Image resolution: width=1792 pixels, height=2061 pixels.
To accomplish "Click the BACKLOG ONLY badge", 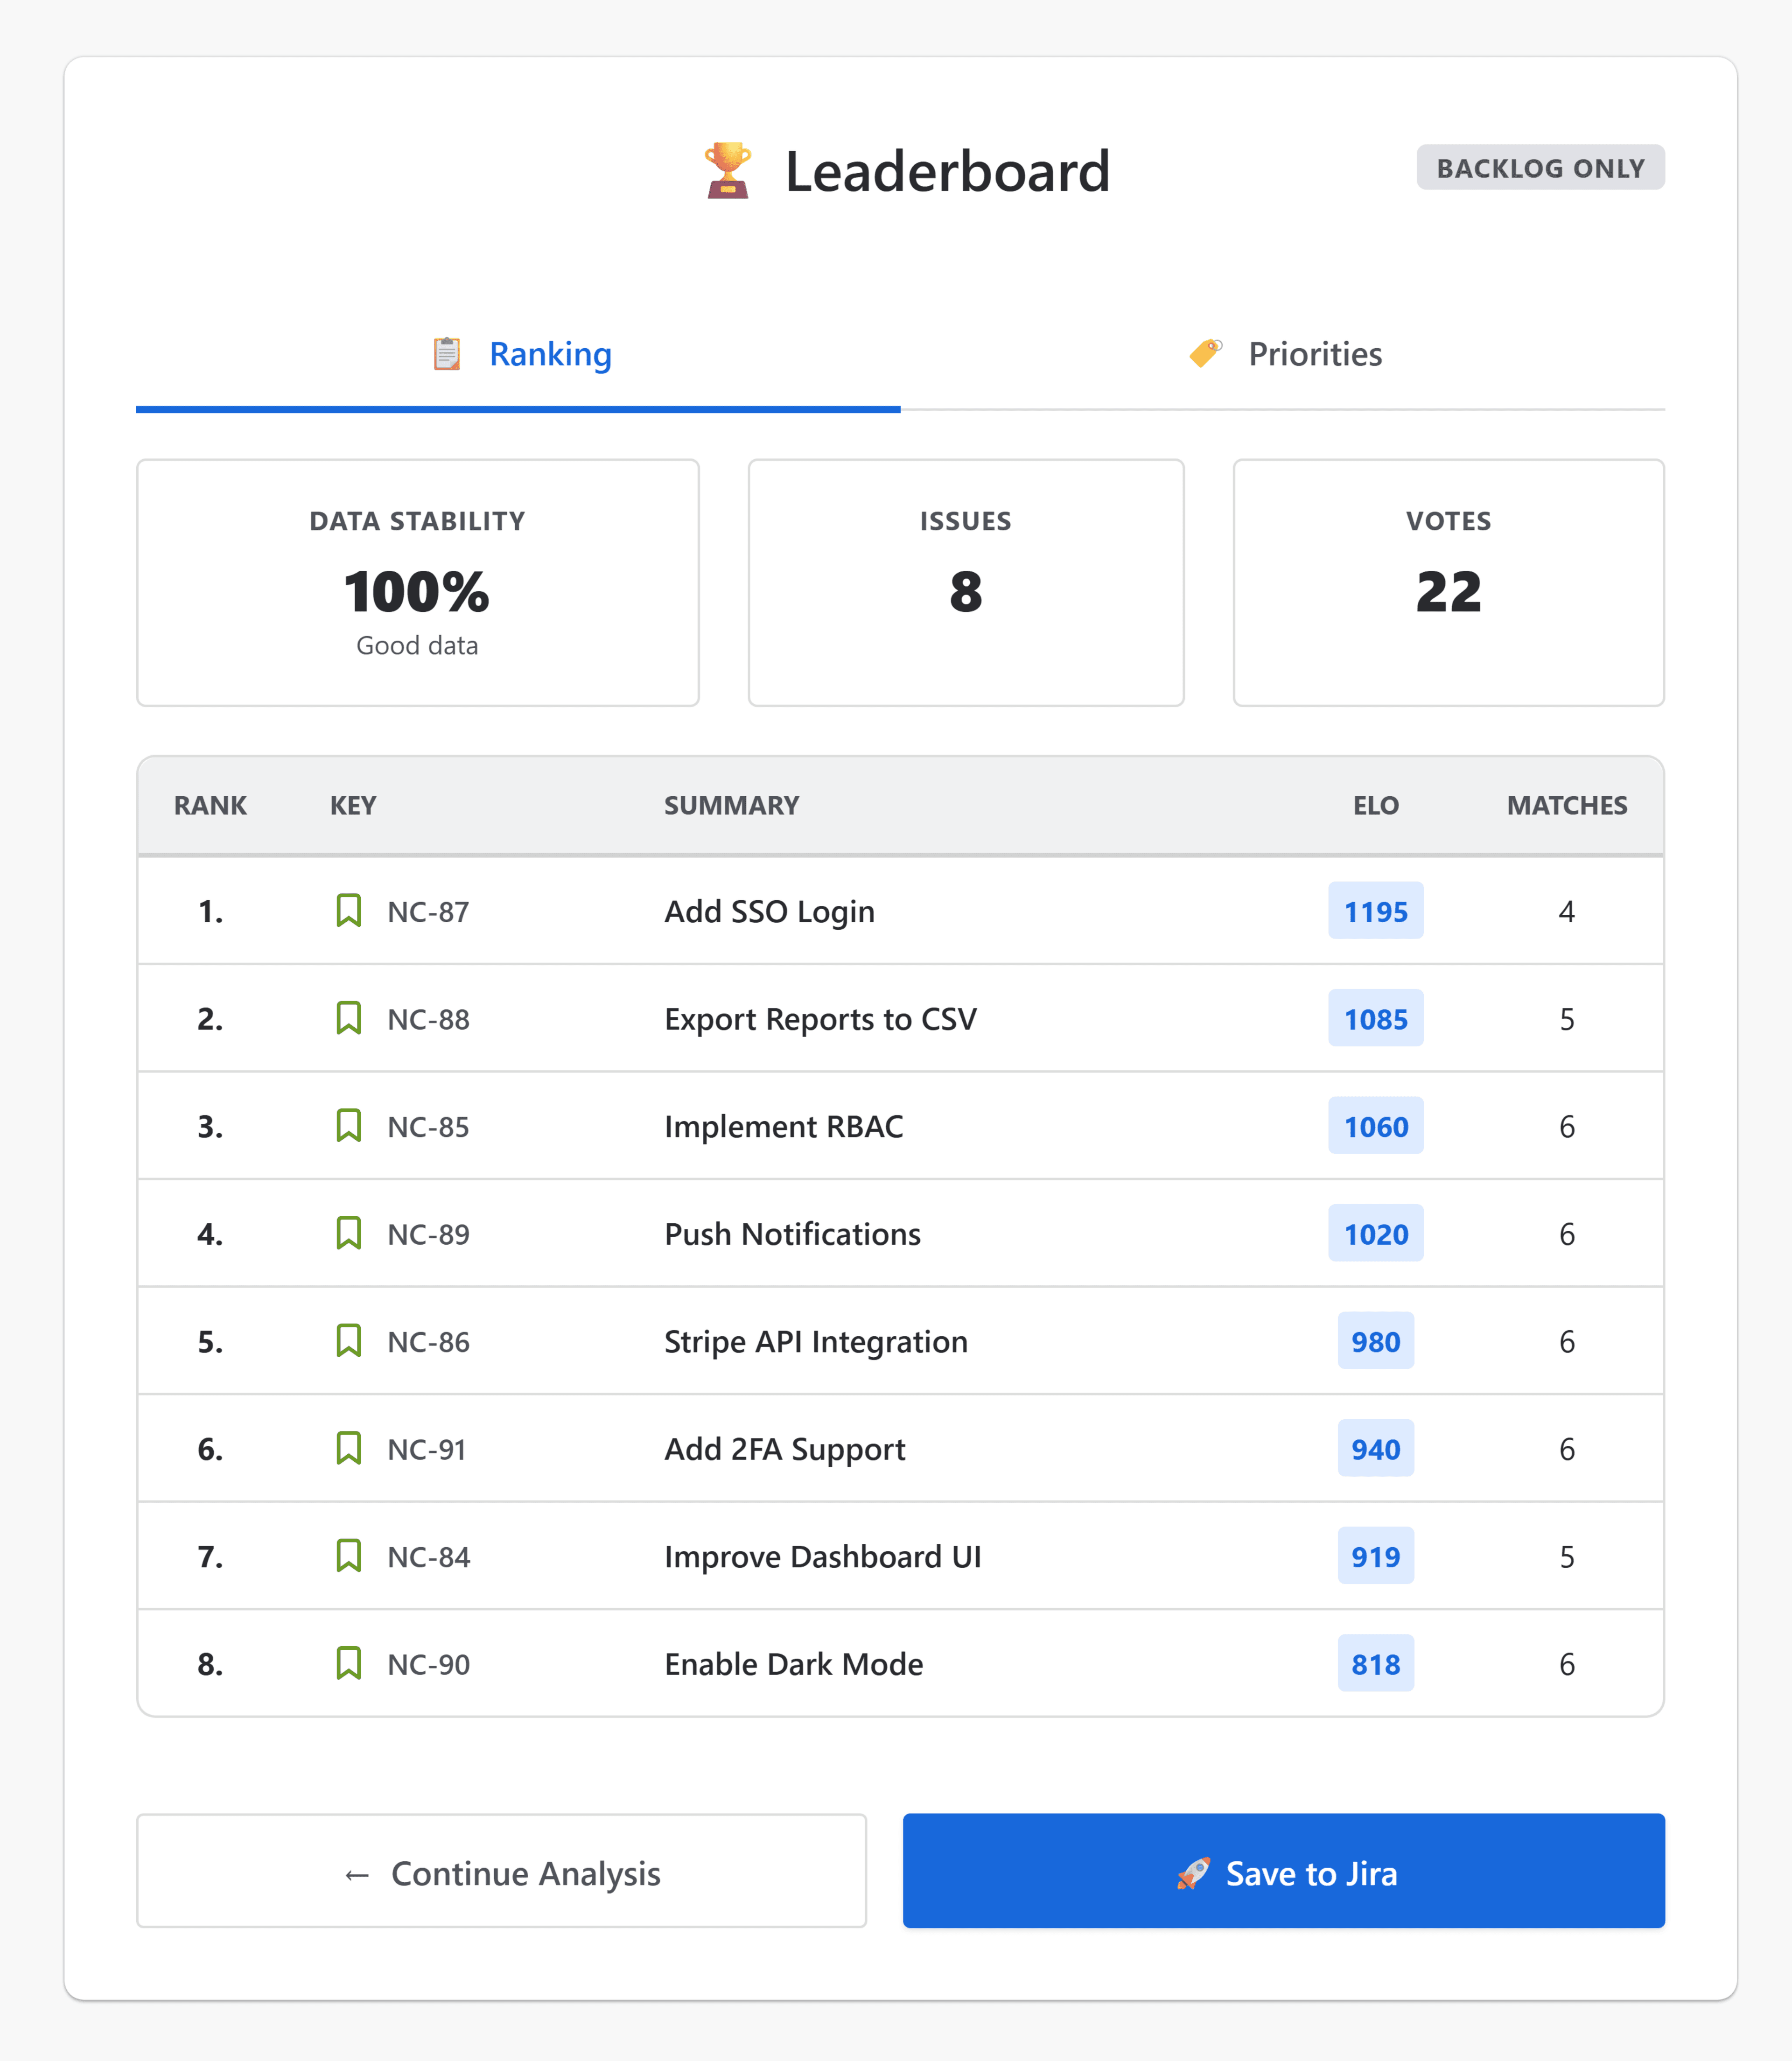I will point(1541,167).
